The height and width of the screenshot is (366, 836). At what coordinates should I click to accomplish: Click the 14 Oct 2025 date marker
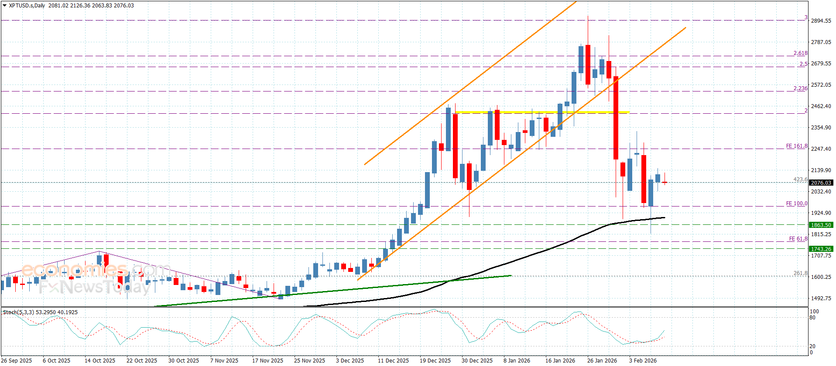tap(100, 360)
